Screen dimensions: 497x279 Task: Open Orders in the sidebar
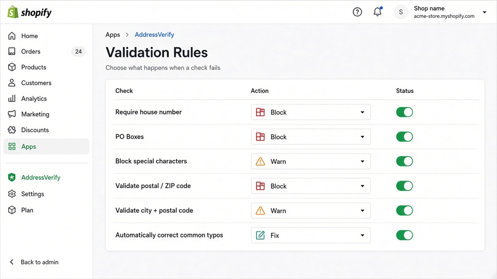click(x=46, y=51)
